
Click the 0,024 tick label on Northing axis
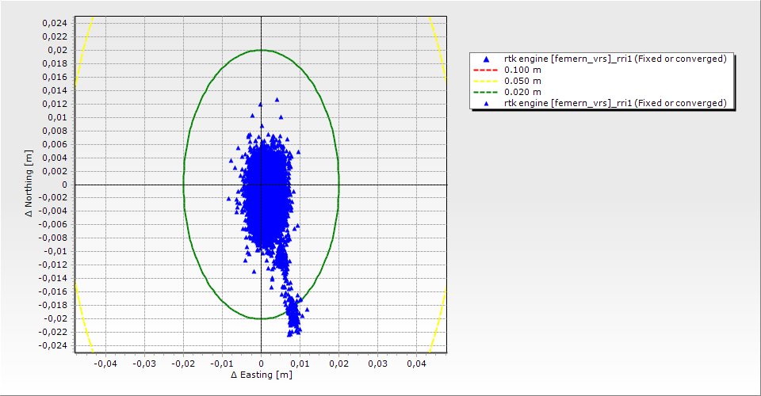click(54, 23)
